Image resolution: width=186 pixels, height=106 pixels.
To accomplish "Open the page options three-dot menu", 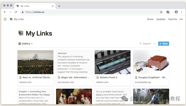I will click(x=181, y=19).
